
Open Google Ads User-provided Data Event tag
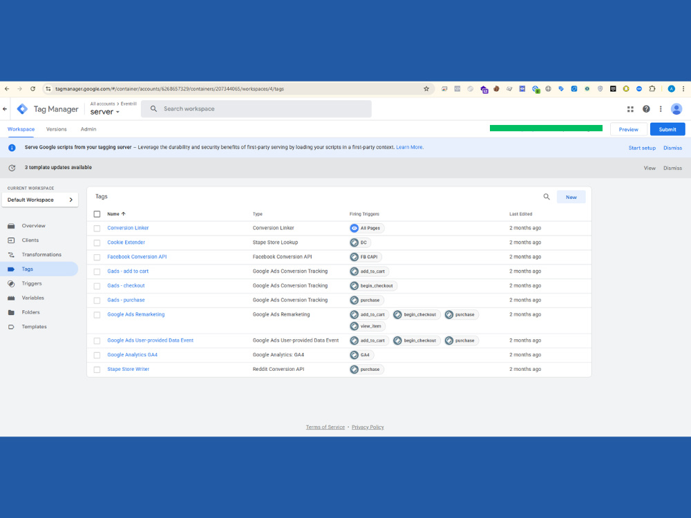(x=150, y=340)
